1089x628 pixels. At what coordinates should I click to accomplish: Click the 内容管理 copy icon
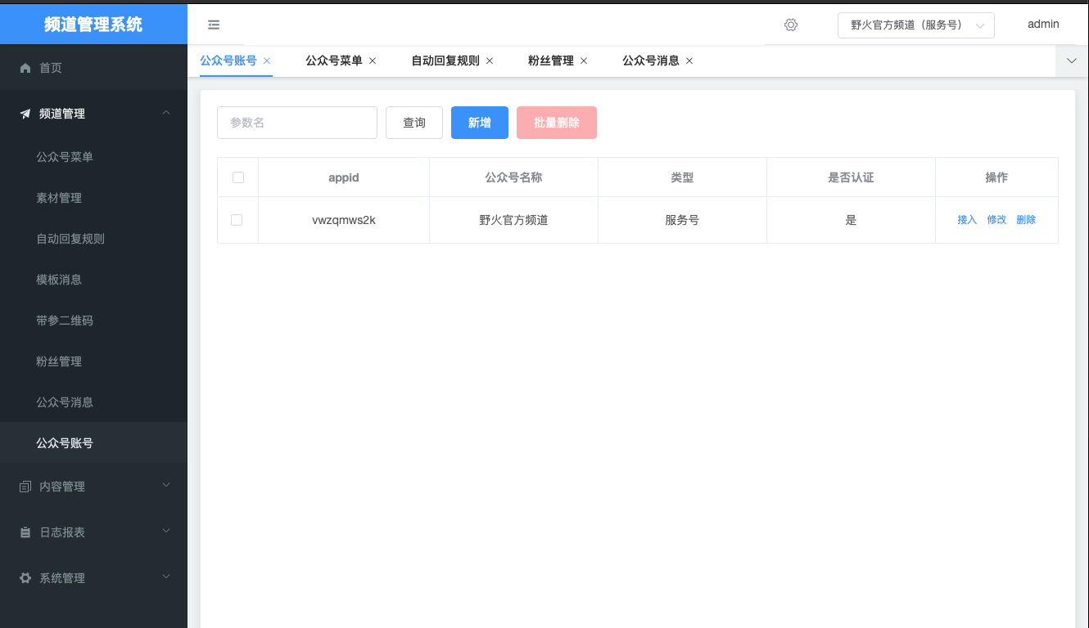click(x=25, y=487)
